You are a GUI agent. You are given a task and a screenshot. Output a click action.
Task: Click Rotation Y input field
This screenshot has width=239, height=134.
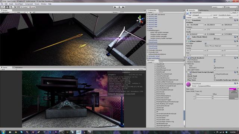tap(214, 29)
